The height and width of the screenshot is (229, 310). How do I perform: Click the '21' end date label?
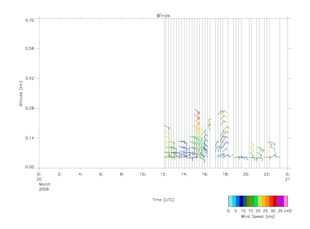click(288, 179)
